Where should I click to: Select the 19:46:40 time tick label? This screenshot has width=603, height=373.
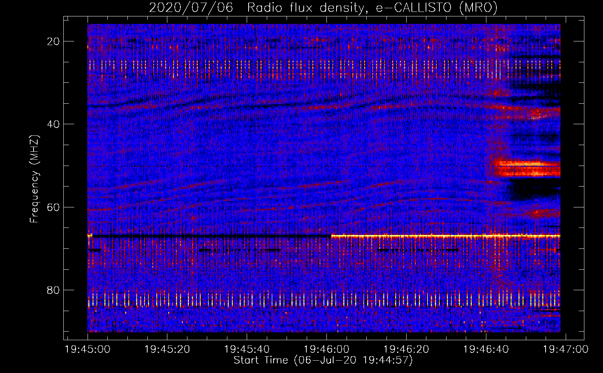486,350
